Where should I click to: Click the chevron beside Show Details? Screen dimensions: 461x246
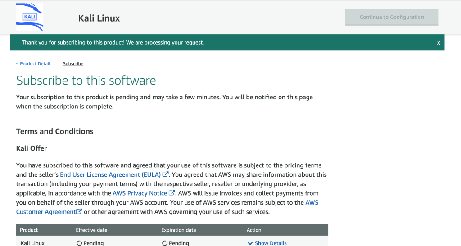[x=250, y=243]
